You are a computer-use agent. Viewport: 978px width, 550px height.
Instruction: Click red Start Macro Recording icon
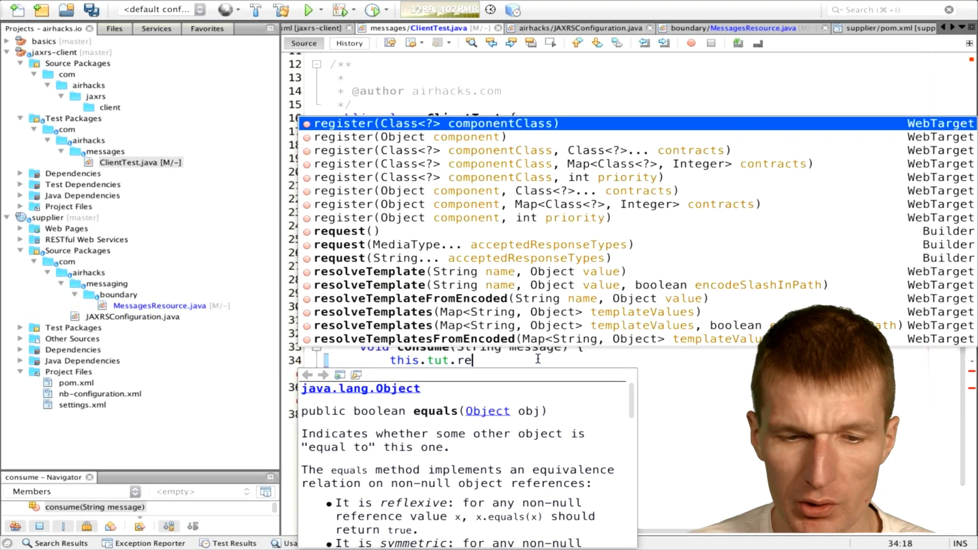691,43
